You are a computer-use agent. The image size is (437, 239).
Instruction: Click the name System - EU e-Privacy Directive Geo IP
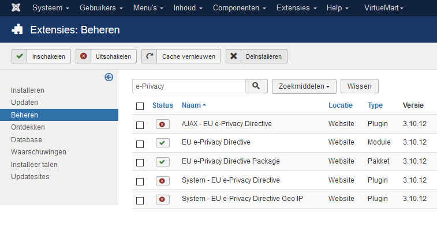242,199
